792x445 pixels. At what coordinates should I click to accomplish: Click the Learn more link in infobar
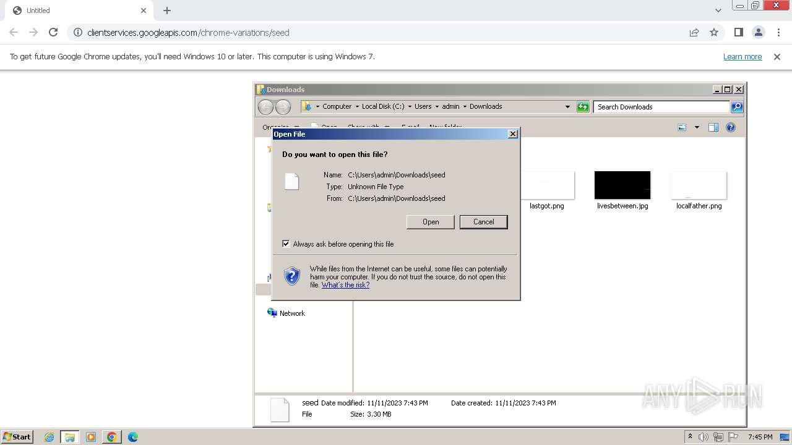(x=742, y=57)
